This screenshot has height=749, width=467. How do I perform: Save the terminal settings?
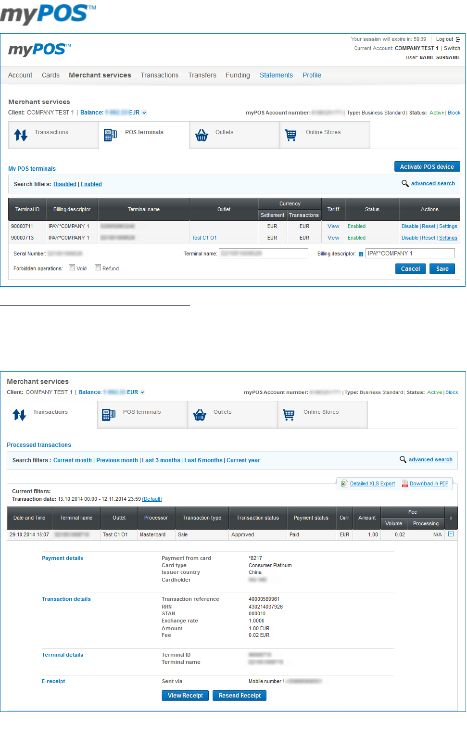coord(442,269)
